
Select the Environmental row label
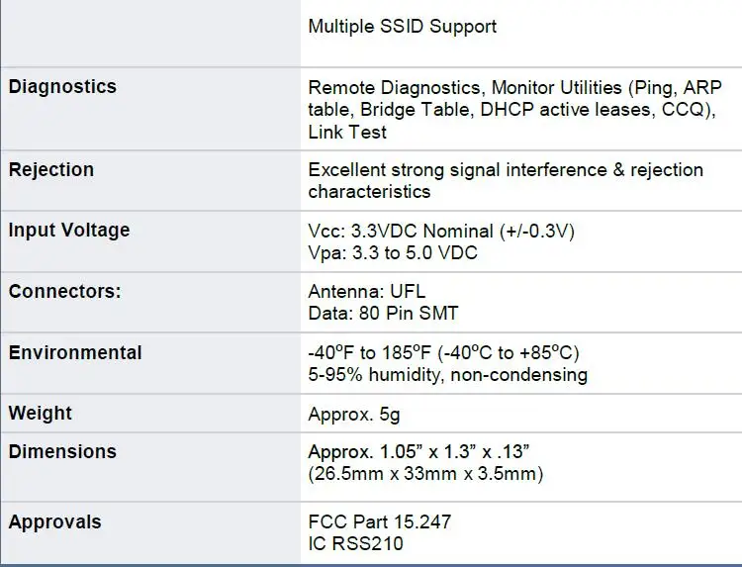[75, 353]
